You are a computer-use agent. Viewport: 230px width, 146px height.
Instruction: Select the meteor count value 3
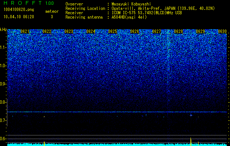pyautogui.click(x=52, y=17)
